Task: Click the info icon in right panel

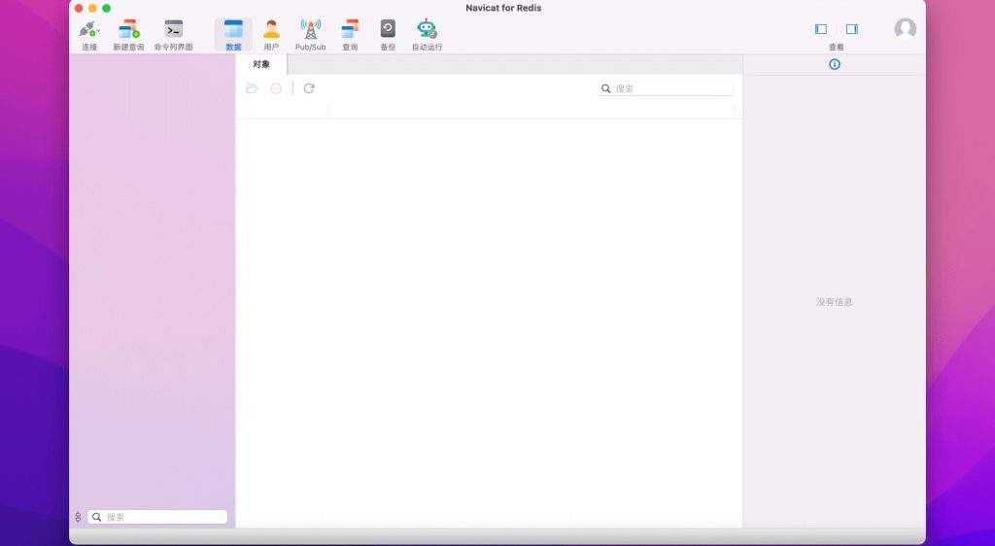Action: [x=834, y=64]
